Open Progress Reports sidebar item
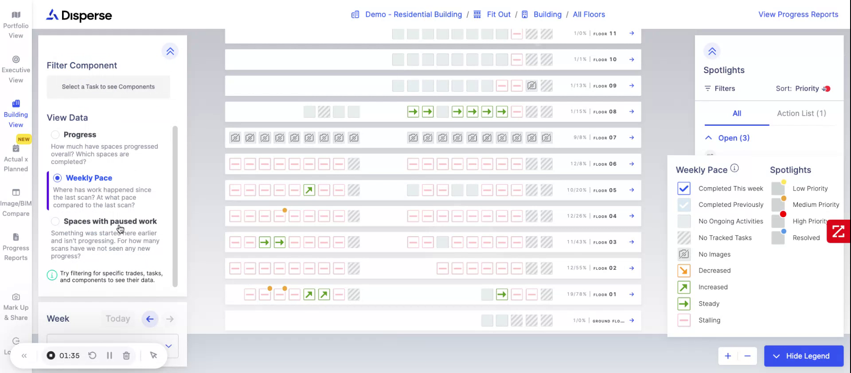Viewport: 851px width, 373px height. coord(16,247)
